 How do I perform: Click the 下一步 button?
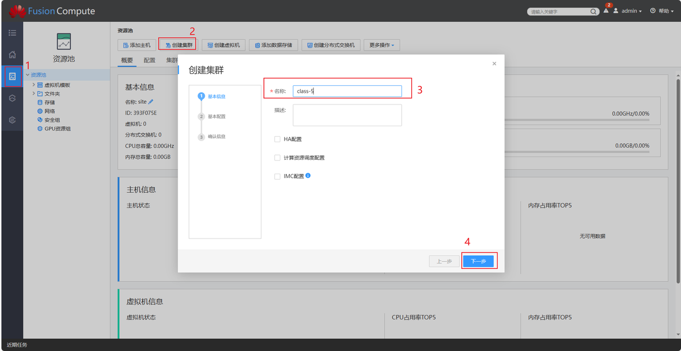tap(478, 262)
